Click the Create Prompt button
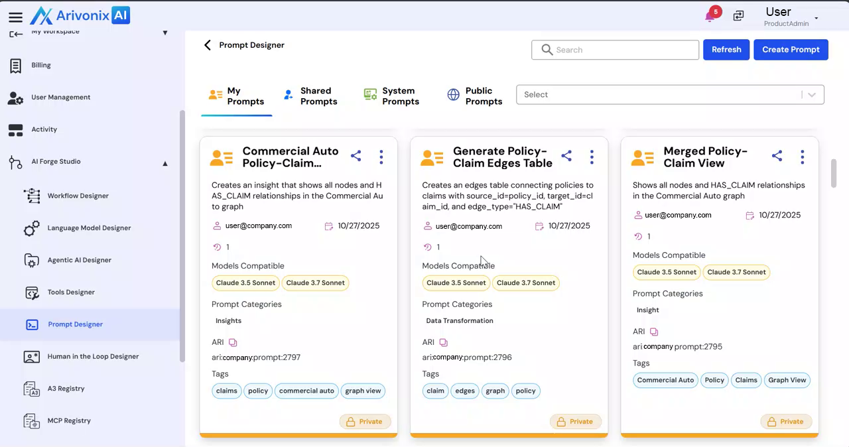 pos(791,50)
